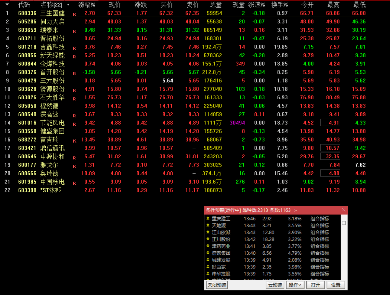Image resolution: width=390 pixels, height=295 pixels.
Task: Click the scrollbar box in the alert list
Action: point(344,223)
